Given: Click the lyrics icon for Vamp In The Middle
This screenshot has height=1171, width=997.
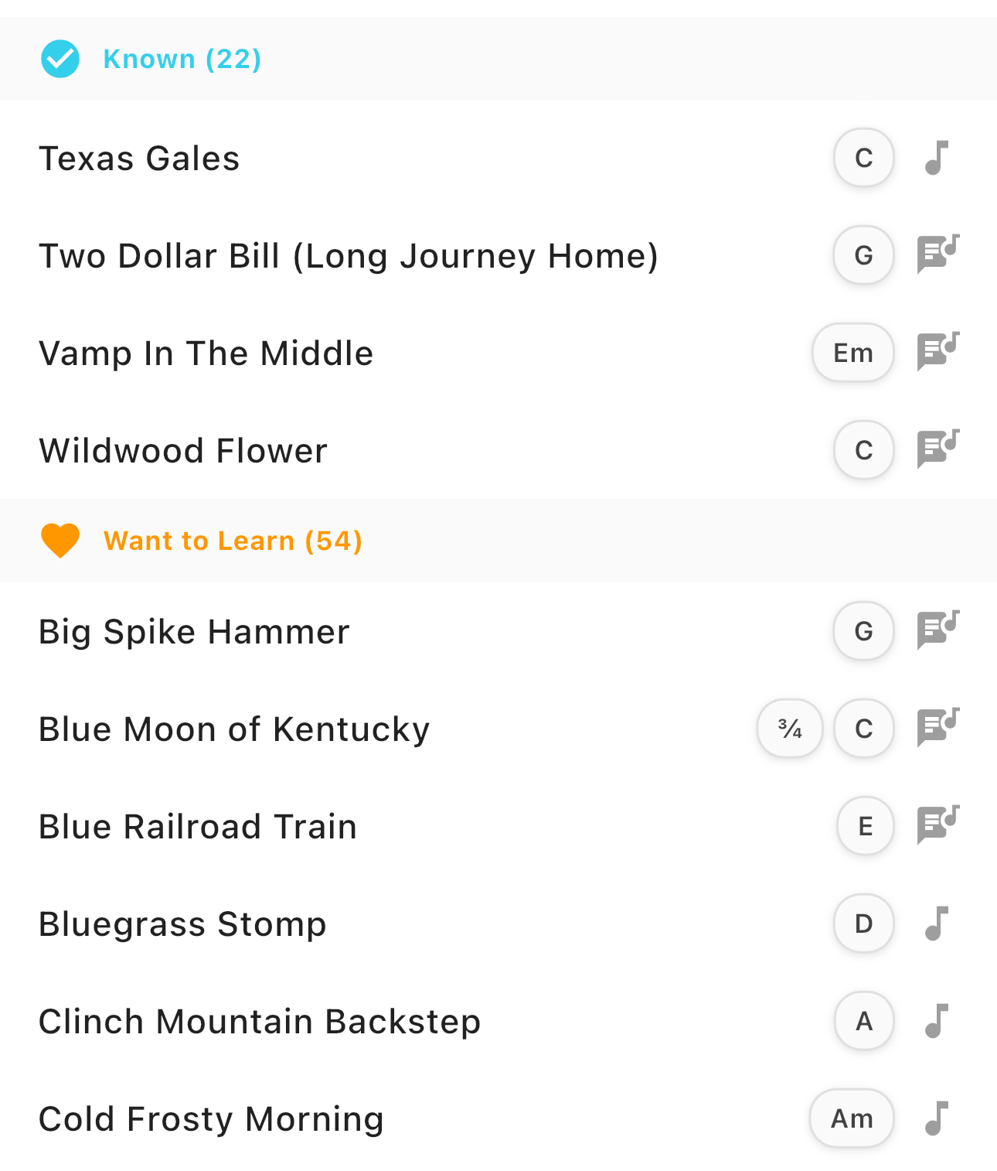Looking at the screenshot, I should 937,352.
